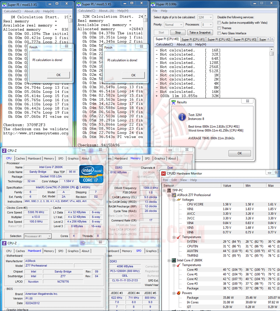Image resolution: width=280 pixels, height=311 pixels.
Task: Click the thermometer icon next to motherboard Temperatures
Action: (x=178, y=237)
